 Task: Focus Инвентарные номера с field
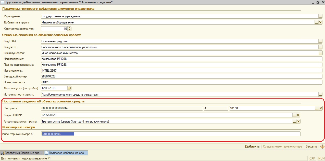[x=170, y=134]
